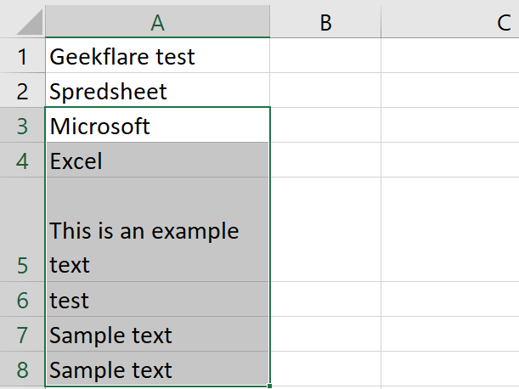
Task: Select the cell containing 'Geekflare test'
Action: coord(157,57)
